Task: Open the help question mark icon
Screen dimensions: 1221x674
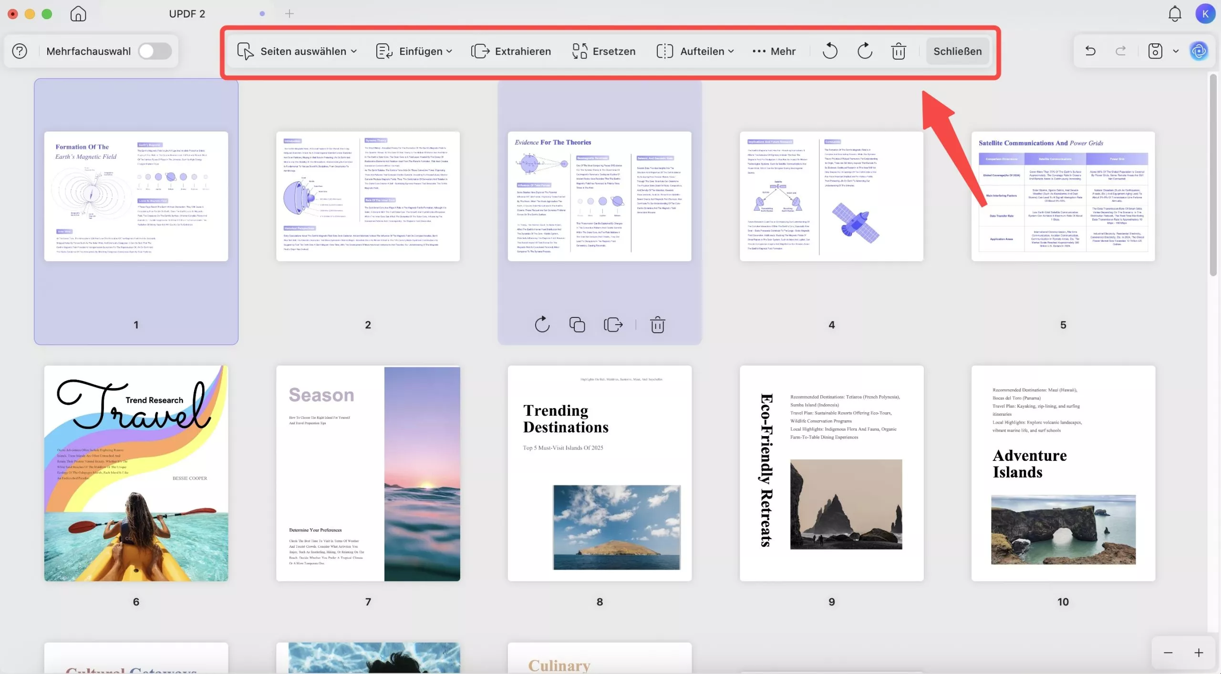Action: [x=20, y=51]
